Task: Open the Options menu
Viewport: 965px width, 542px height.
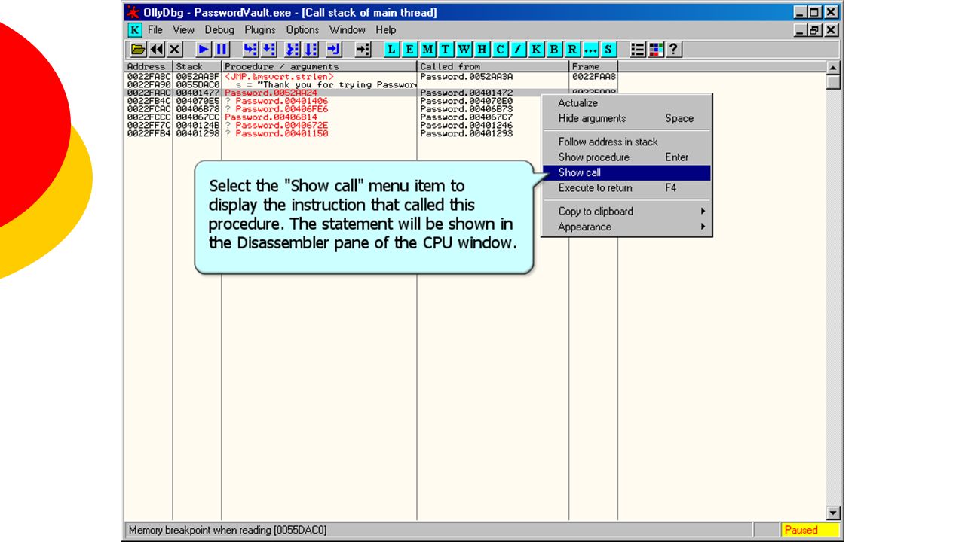Action: coord(302,30)
